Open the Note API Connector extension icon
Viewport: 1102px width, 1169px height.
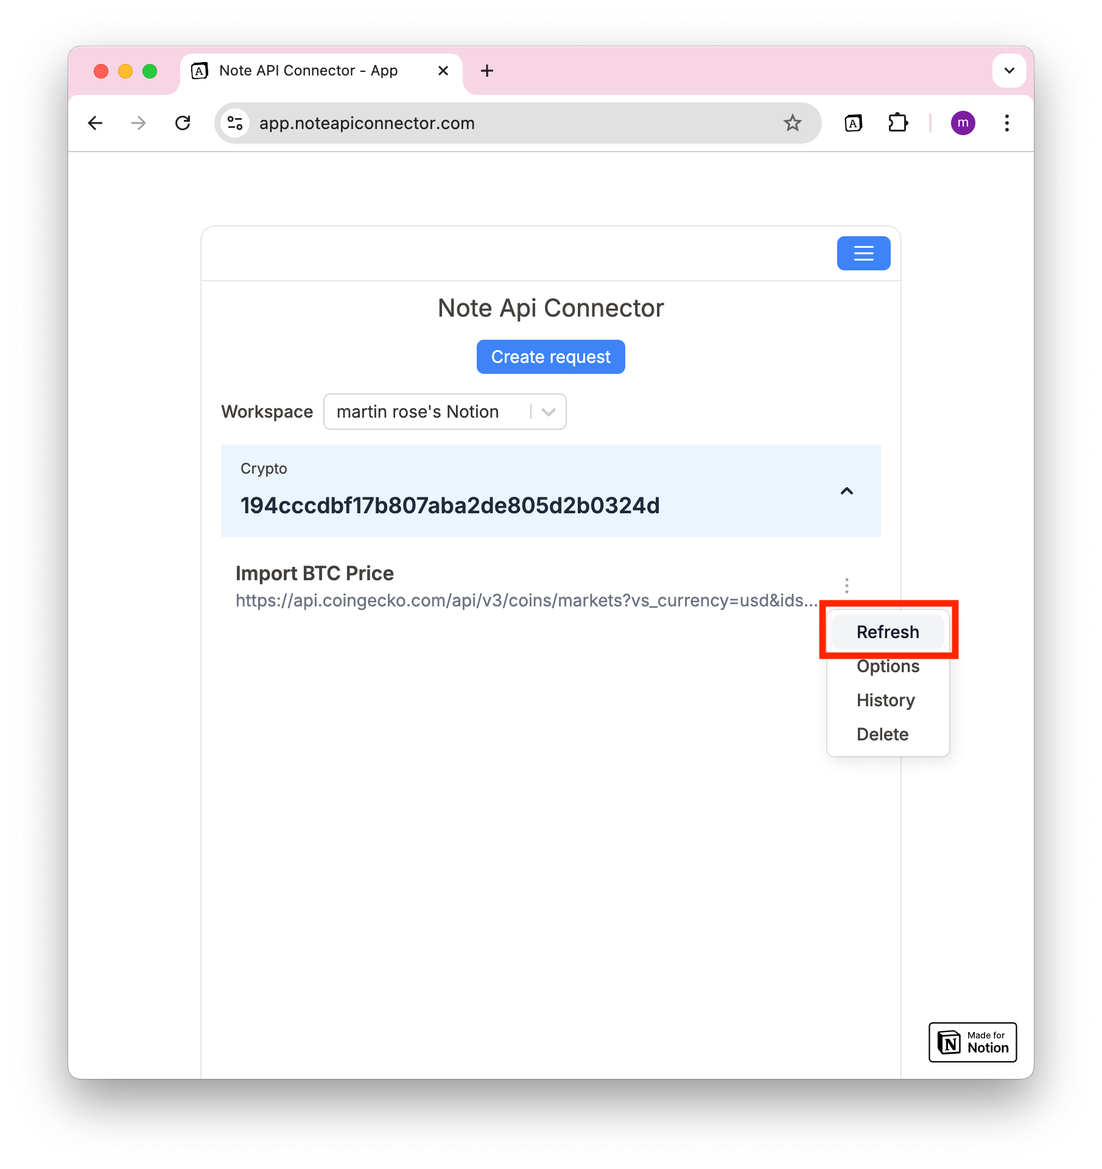click(853, 123)
